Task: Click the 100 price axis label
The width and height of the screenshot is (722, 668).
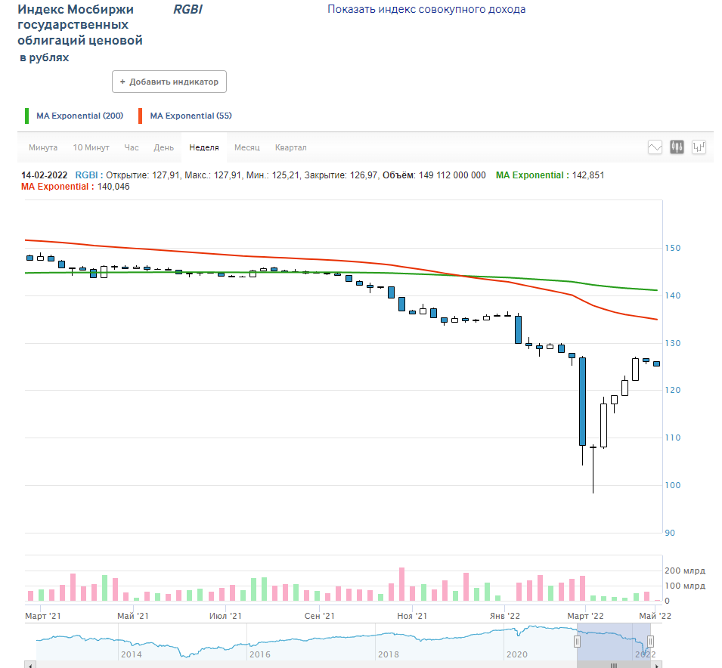Action: coord(672,485)
